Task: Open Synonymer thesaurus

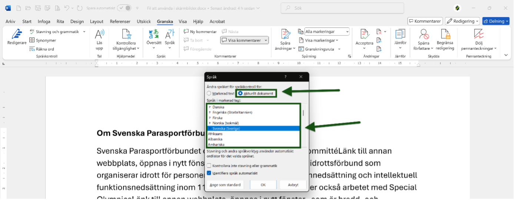Action: pyautogui.click(x=43, y=40)
